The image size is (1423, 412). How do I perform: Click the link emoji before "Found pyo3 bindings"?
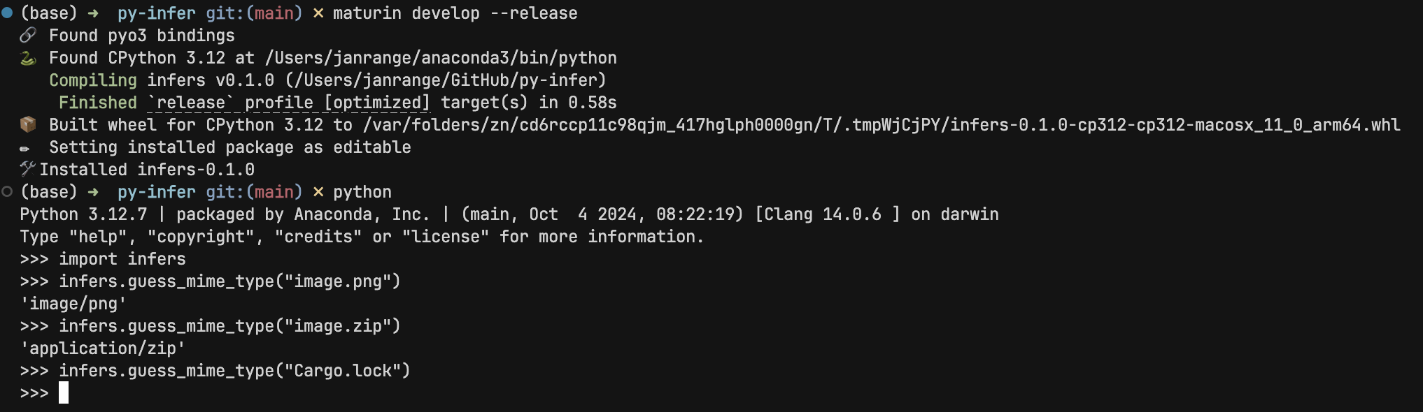28,35
